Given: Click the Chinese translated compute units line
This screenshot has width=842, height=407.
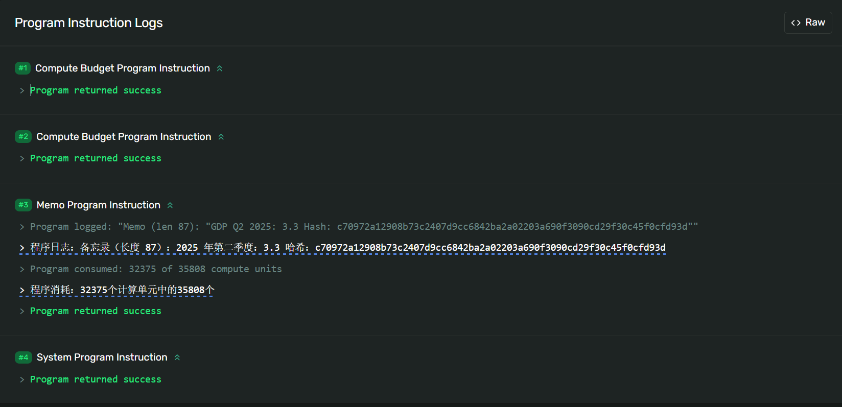Looking at the screenshot, I should [x=122, y=290].
